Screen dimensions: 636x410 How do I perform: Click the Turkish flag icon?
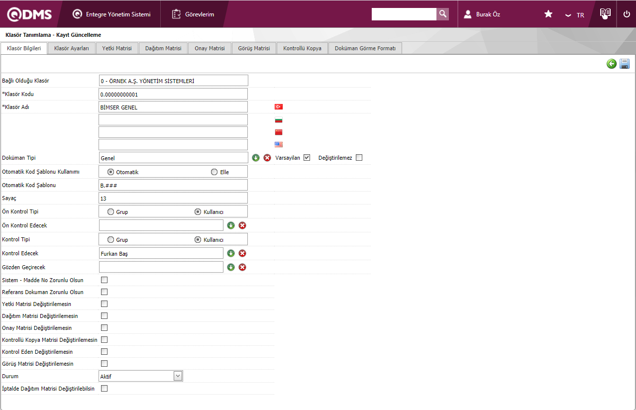[x=279, y=107]
